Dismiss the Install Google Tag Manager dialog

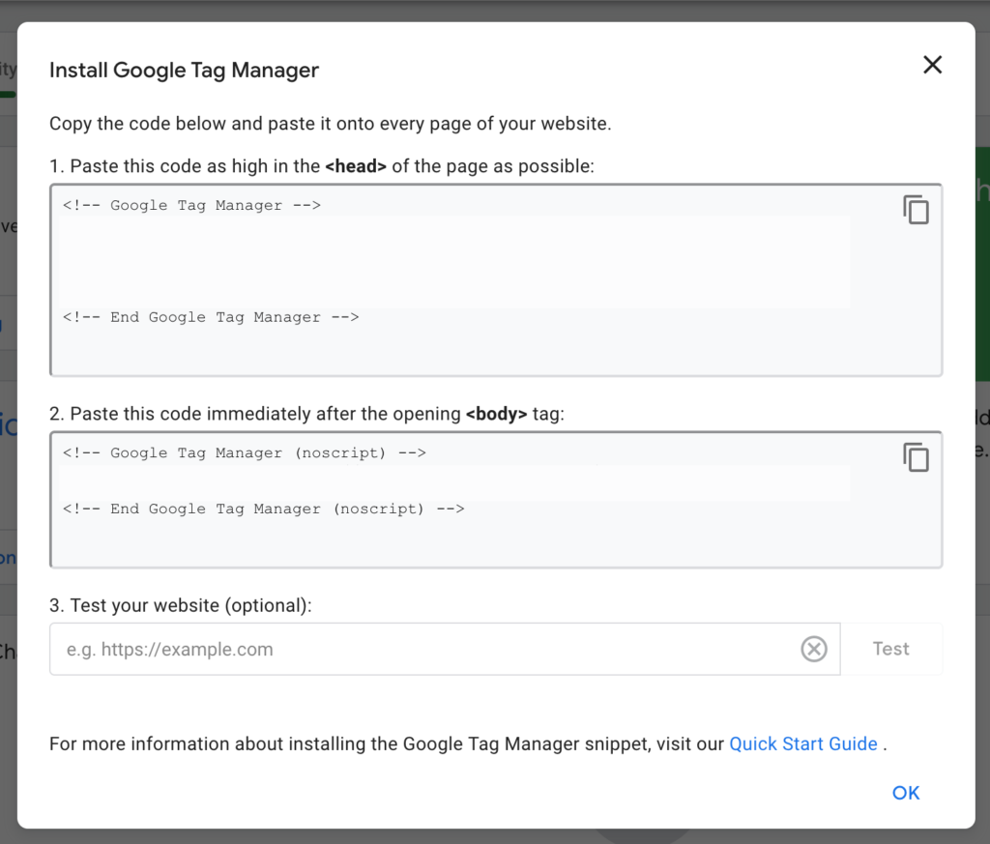[932, 65]
